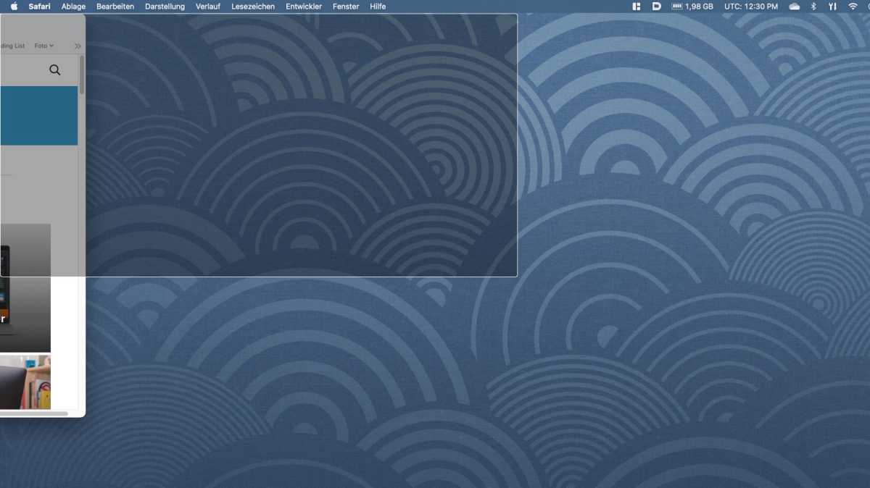
Task: Open the Darstellung menu
Action: coord(165,7)
